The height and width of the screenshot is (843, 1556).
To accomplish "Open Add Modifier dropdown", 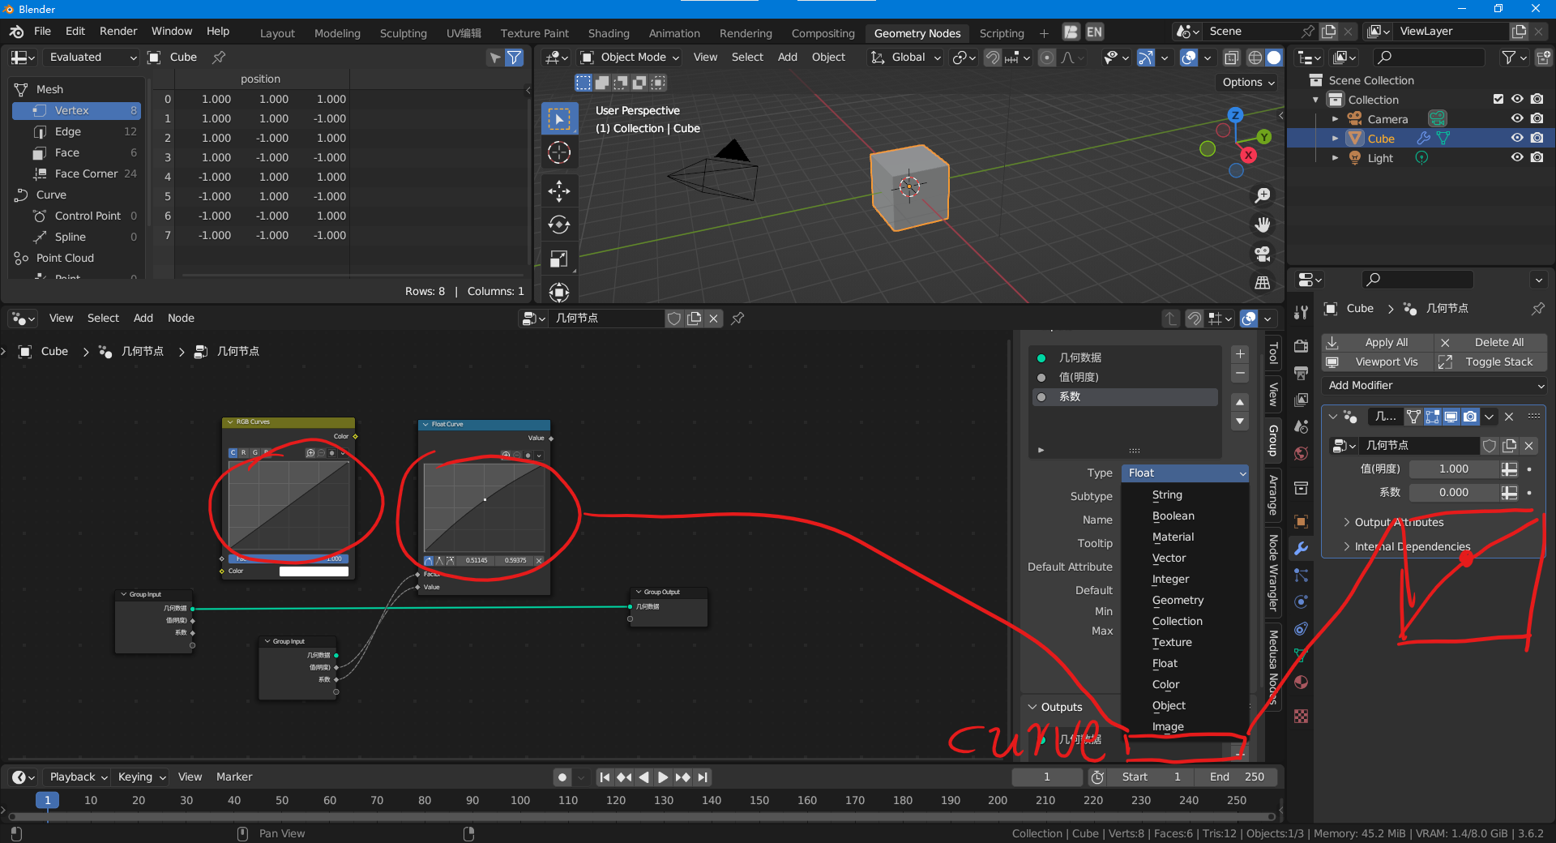I will point(1434,386).
